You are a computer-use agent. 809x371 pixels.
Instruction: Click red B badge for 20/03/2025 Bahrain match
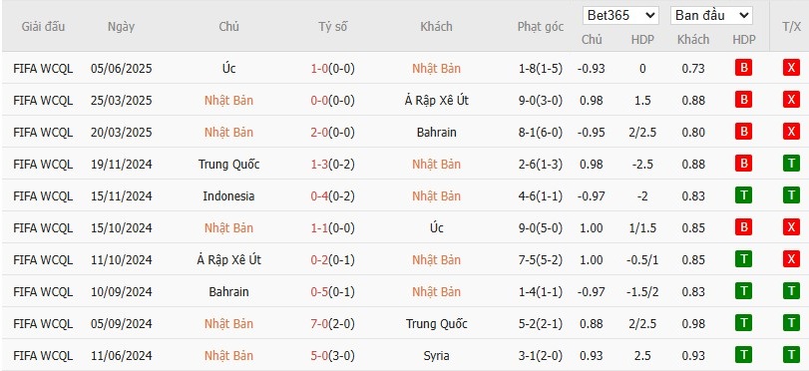click(743, 132)
